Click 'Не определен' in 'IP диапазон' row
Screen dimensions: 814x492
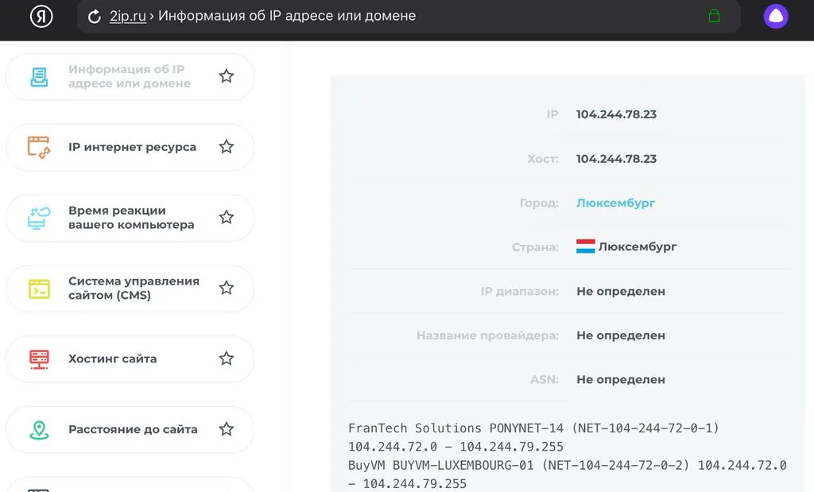point(621,291)
